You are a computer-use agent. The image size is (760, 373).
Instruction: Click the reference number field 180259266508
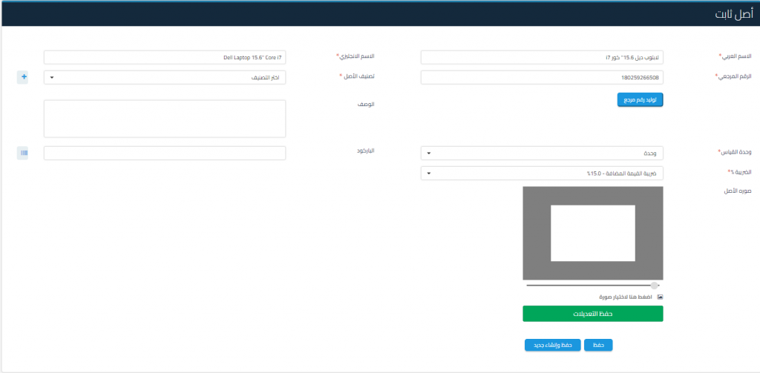[542, 77]
